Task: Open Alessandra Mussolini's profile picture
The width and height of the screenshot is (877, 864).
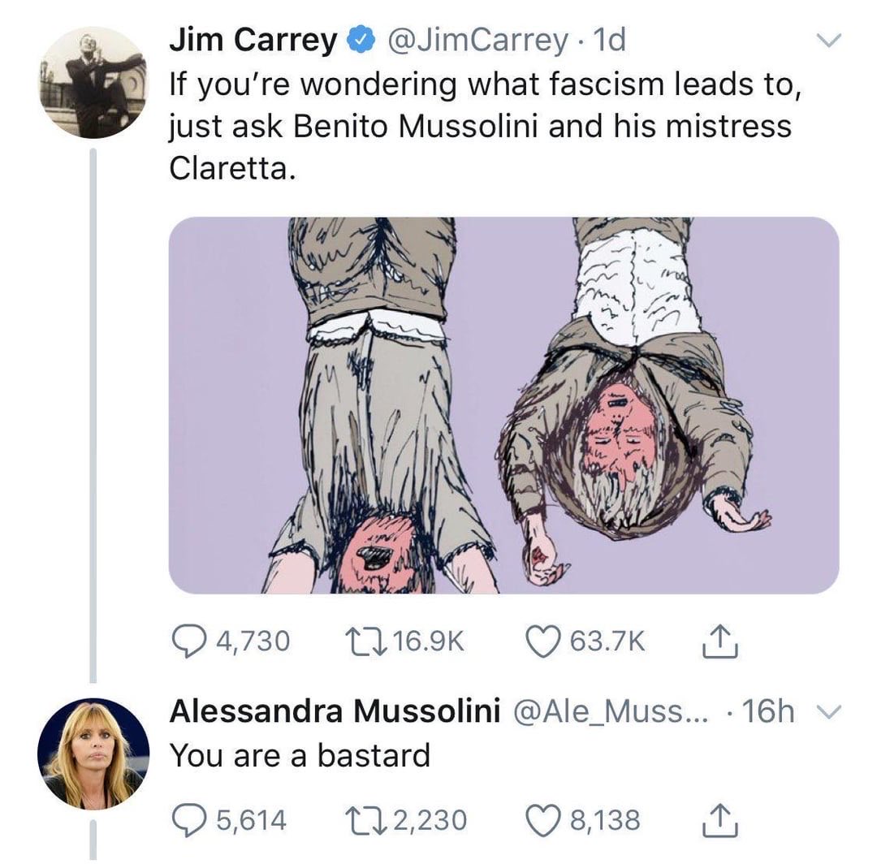Action: click(93, 753)
